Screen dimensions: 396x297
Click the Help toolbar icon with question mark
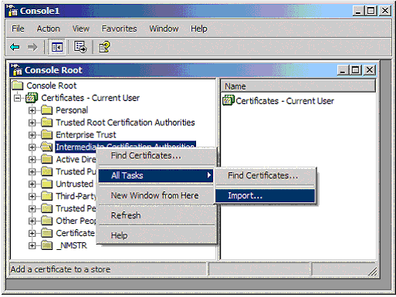tap(105, 47)
